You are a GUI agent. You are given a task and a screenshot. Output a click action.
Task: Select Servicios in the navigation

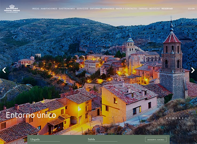tap(82, 9)
